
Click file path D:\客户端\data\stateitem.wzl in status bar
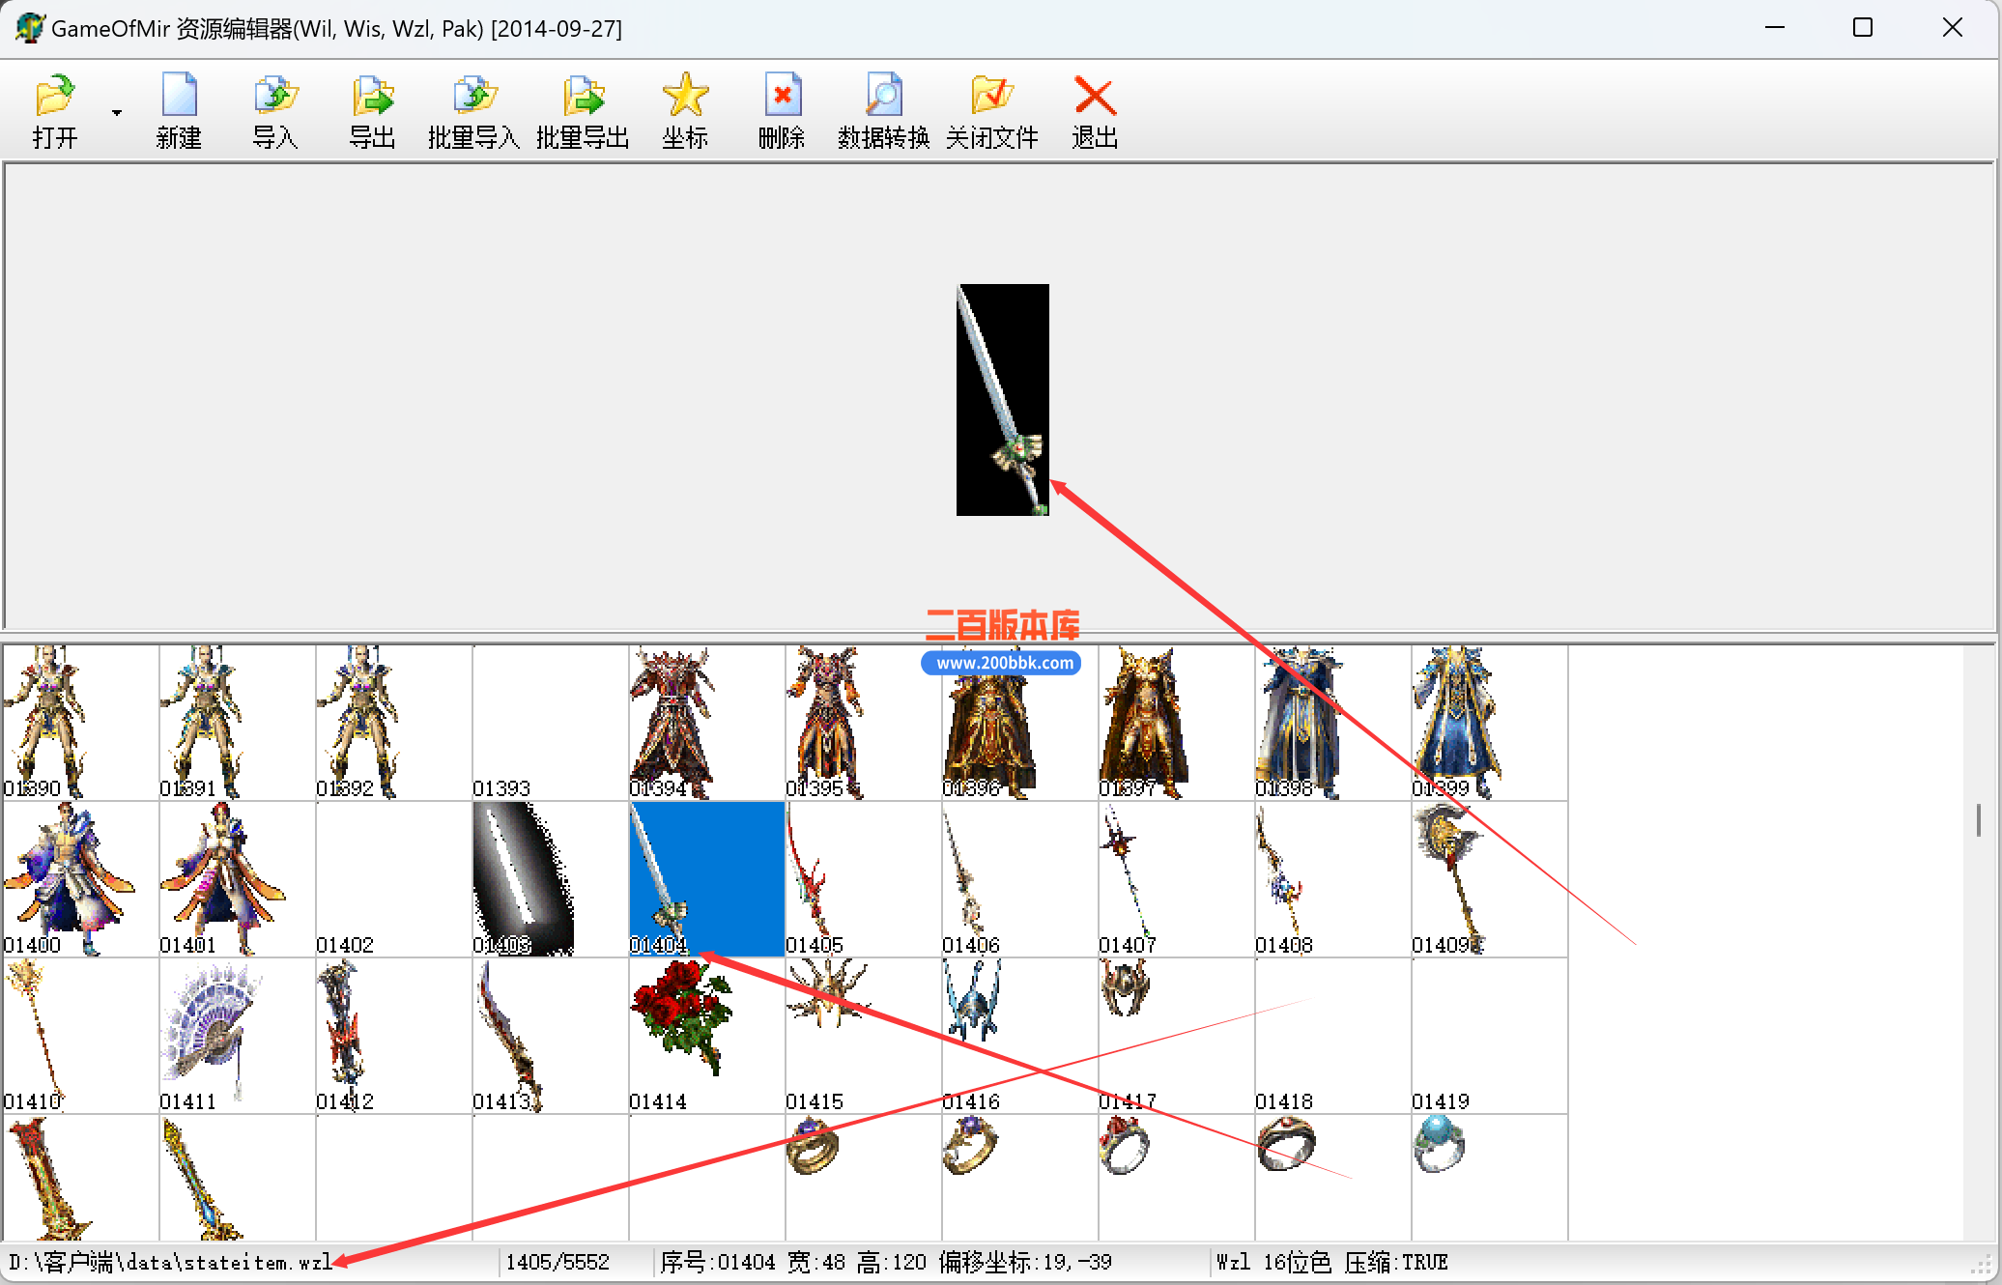171,1262
